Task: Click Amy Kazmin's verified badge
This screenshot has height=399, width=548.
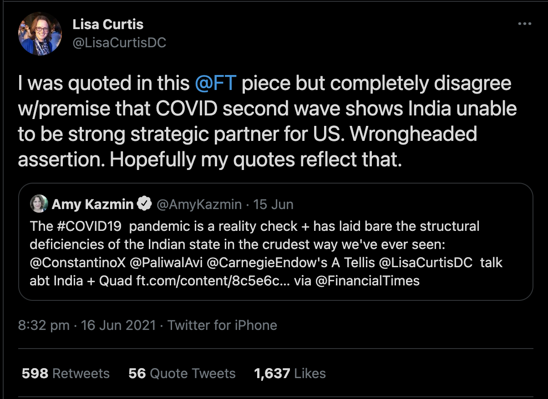Action: [145, 204]
